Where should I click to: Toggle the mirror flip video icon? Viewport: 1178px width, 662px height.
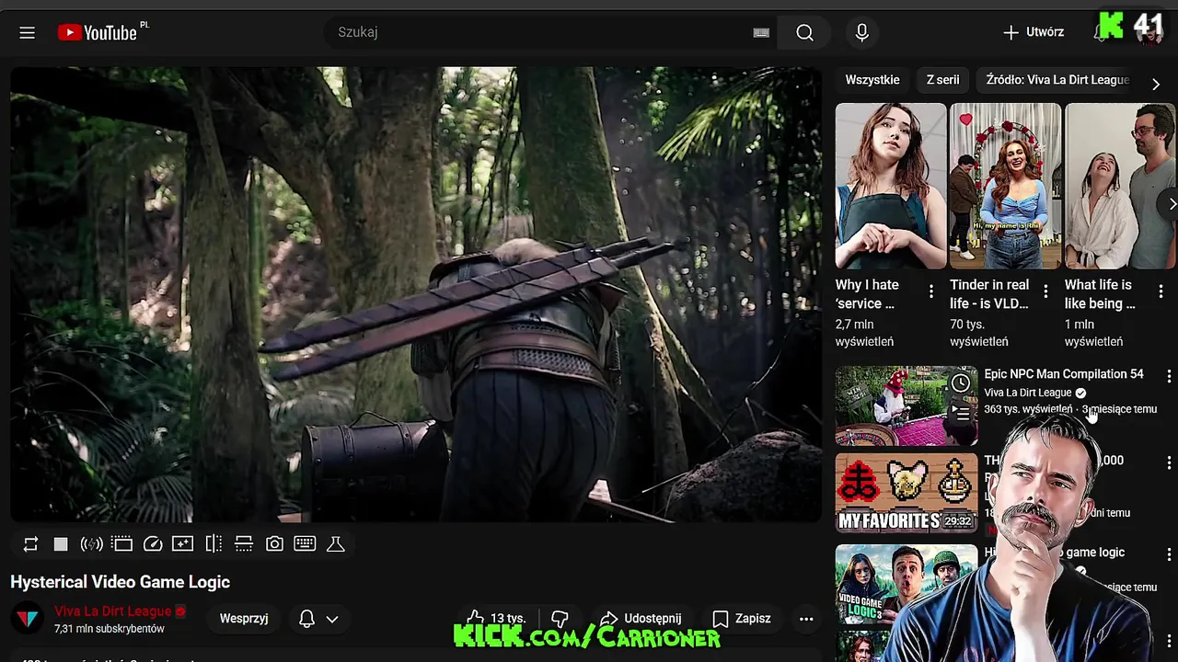214,544
